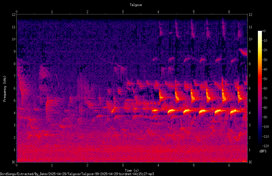The width and height of the screenshot is (272, 176).
Task: Click the brightest call near 4.4 seconds
Action: (172, 111)
